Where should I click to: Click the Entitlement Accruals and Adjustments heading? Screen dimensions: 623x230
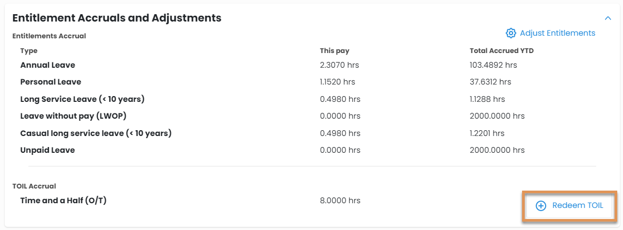117,18
